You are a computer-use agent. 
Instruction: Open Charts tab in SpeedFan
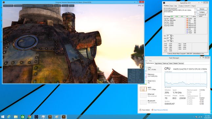(x=193, y=6)
